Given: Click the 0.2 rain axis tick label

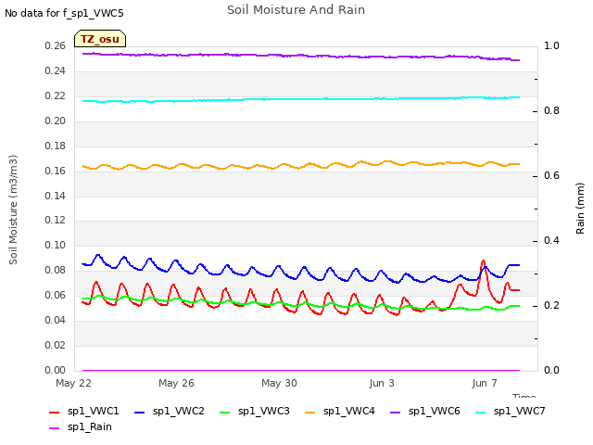Looking at the screenshot, I should point(551,305).
